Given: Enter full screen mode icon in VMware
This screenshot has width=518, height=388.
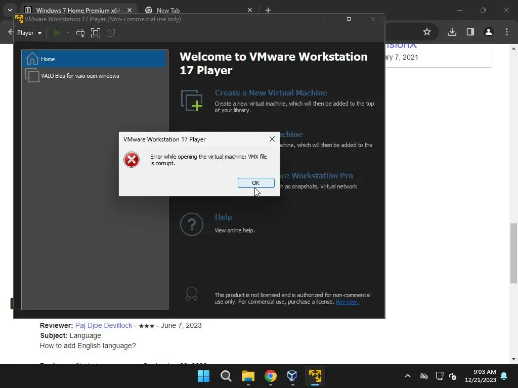Looking at the screenshot, I should pyautogui.click(x=96, y=33).
